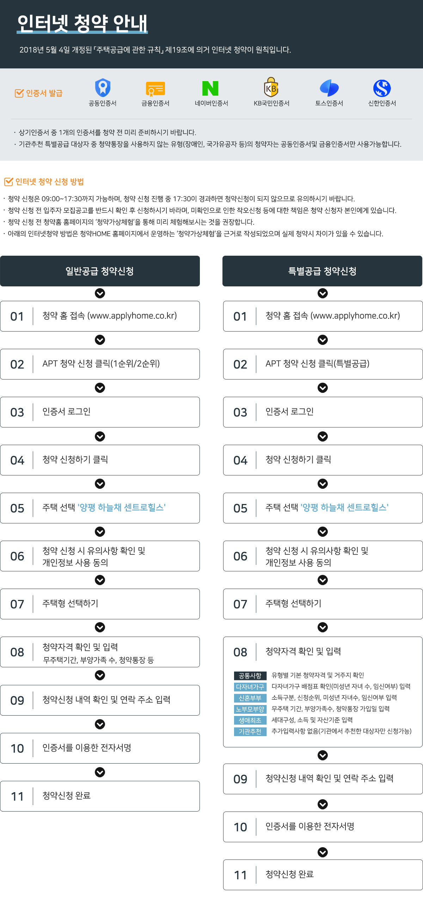Click '양평 하늘채 센트로힐스' link in 특별공급 column
Image resolution: width=423 pixels, height=917 pixels.
(x=344, y=507)
